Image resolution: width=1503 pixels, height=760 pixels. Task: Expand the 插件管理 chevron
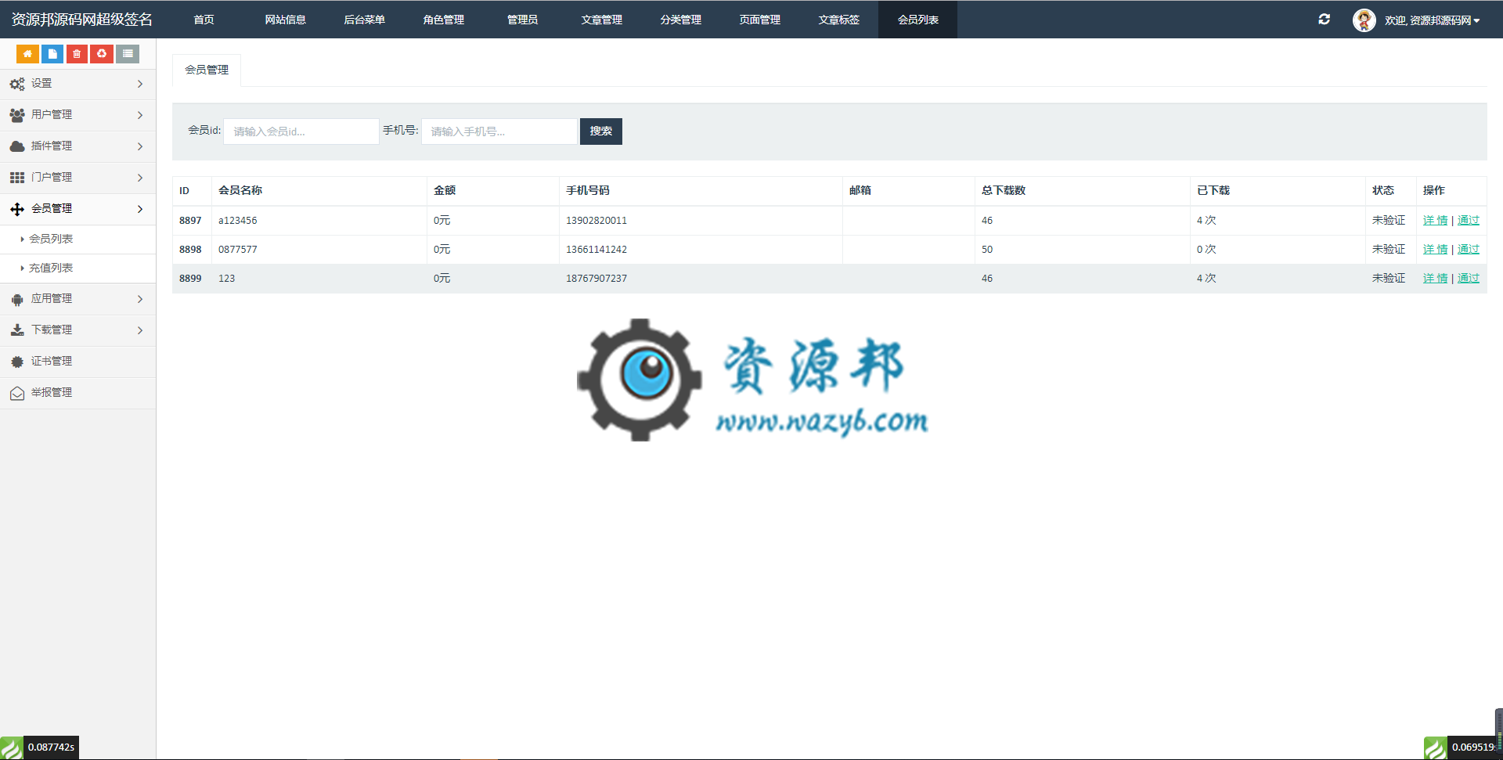point(140,146)
